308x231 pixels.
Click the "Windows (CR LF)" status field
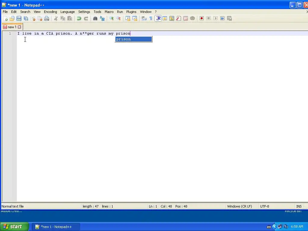(239, 206)
